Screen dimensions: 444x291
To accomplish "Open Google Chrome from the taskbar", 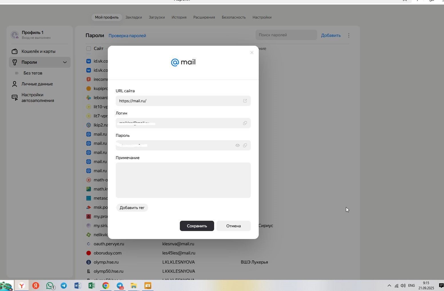I will point(105,286).
